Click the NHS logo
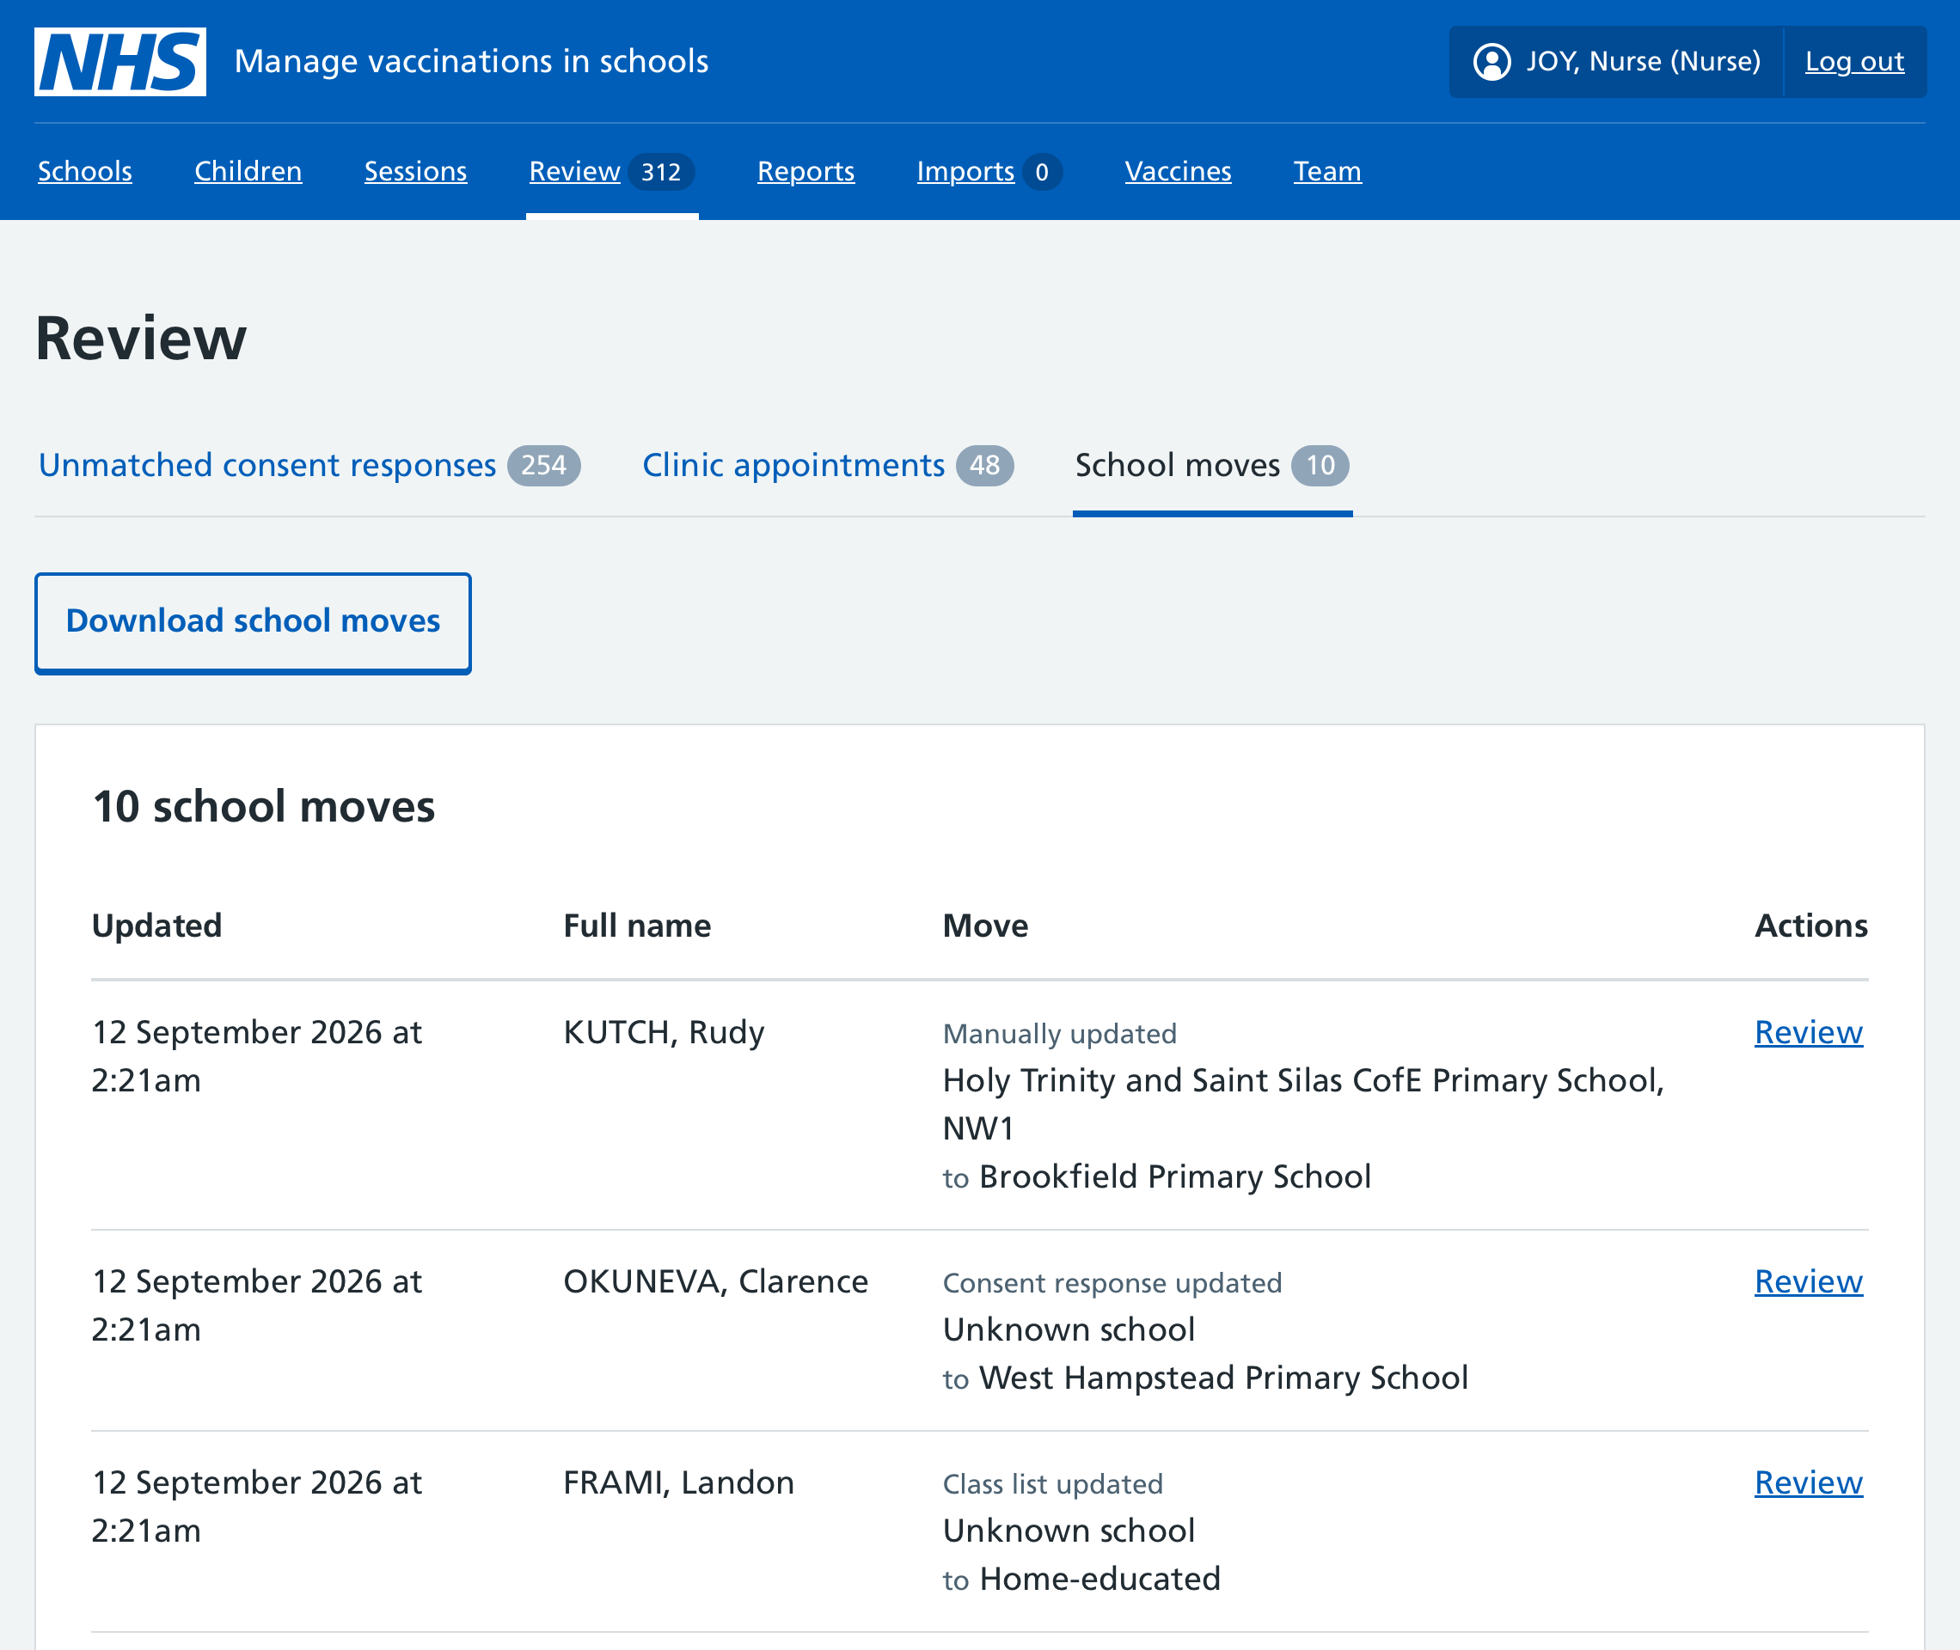Screen dimensions: 1960x1650 (119, 62)
